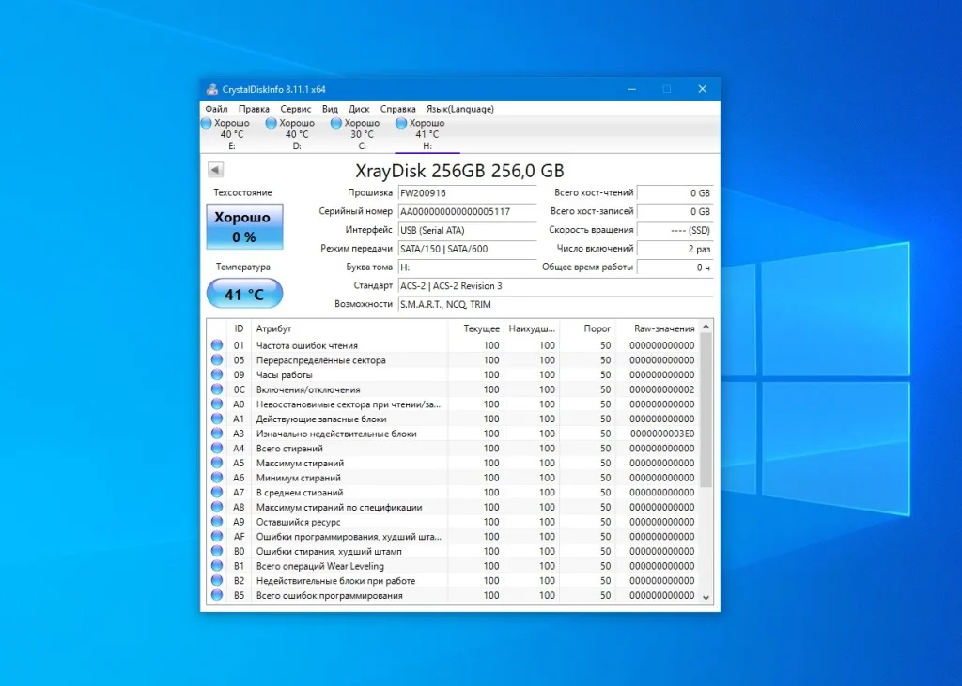Click the serial number field AA000000000000005117
962x686 pixels.
coord(467,211)
